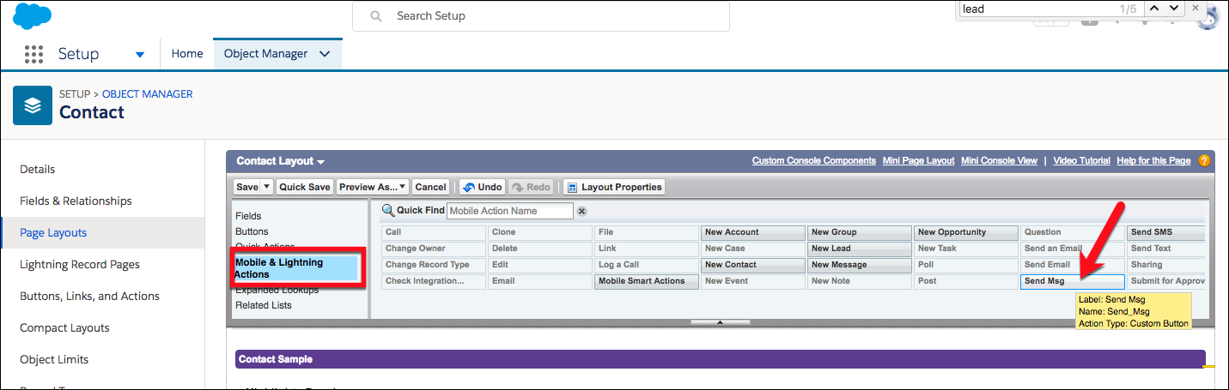Open Layout Properties
Viewport: 1229px width, 390px height.
point(614,187)
